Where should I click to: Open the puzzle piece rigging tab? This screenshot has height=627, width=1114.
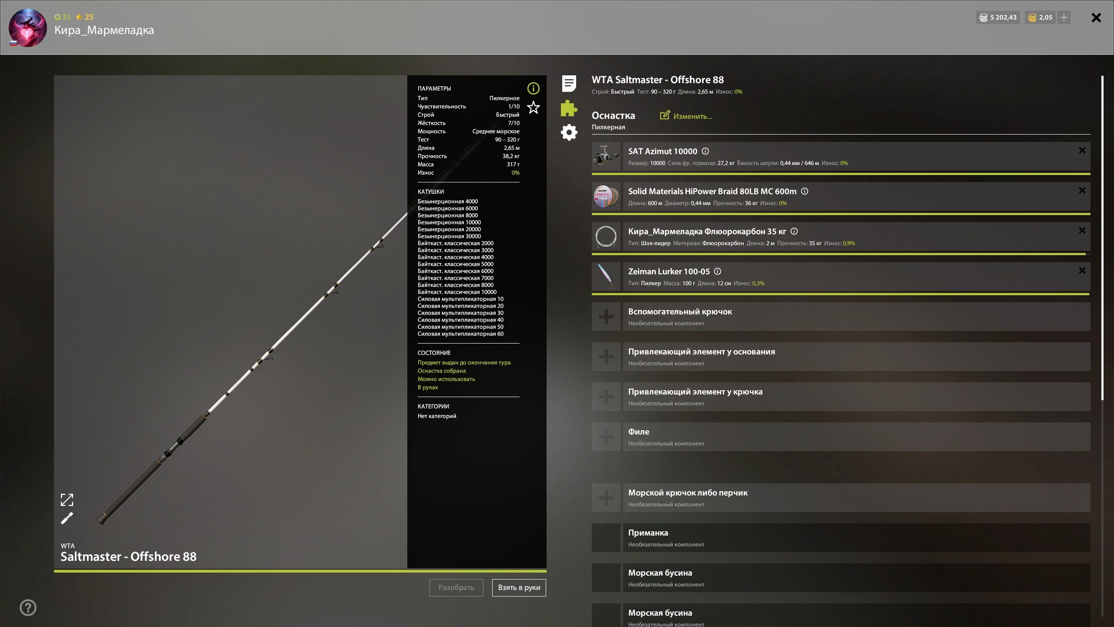click(x=569, y=108)
